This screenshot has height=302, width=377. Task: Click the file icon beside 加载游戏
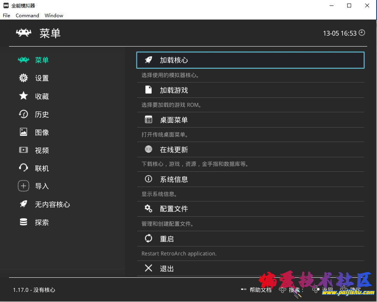click(149, 90)
